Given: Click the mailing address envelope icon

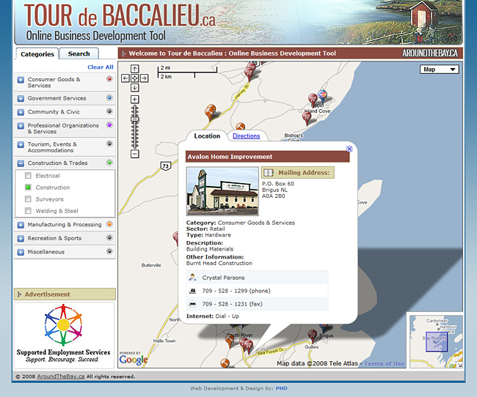Looking at the screenshot, I should (x=269, y=173).
